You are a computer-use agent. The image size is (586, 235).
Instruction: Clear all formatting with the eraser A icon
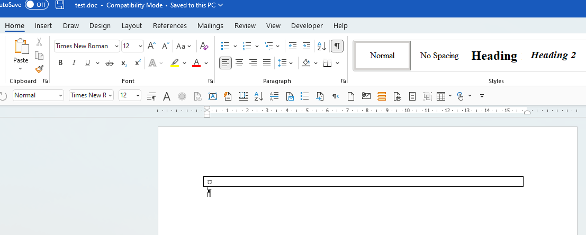pyautogui.click(x=204, y=46)
